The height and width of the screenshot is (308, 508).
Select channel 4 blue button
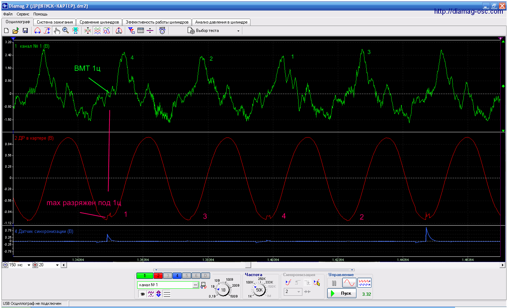177,276
